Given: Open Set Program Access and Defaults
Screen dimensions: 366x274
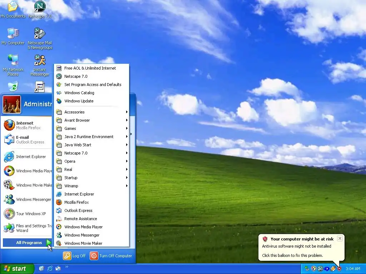Looking at the screenshot, I should pyautogui.click(x=91, y=85).
